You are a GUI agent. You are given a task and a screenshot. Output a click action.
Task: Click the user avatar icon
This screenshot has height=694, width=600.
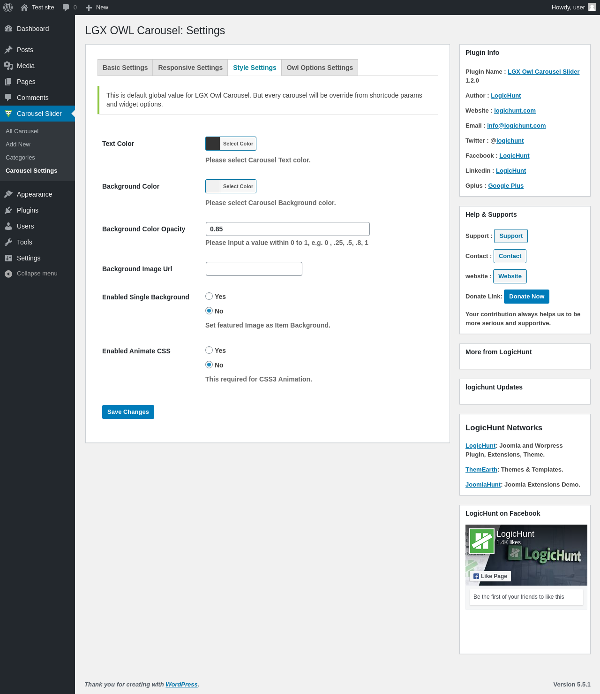[x=592, y=7]
